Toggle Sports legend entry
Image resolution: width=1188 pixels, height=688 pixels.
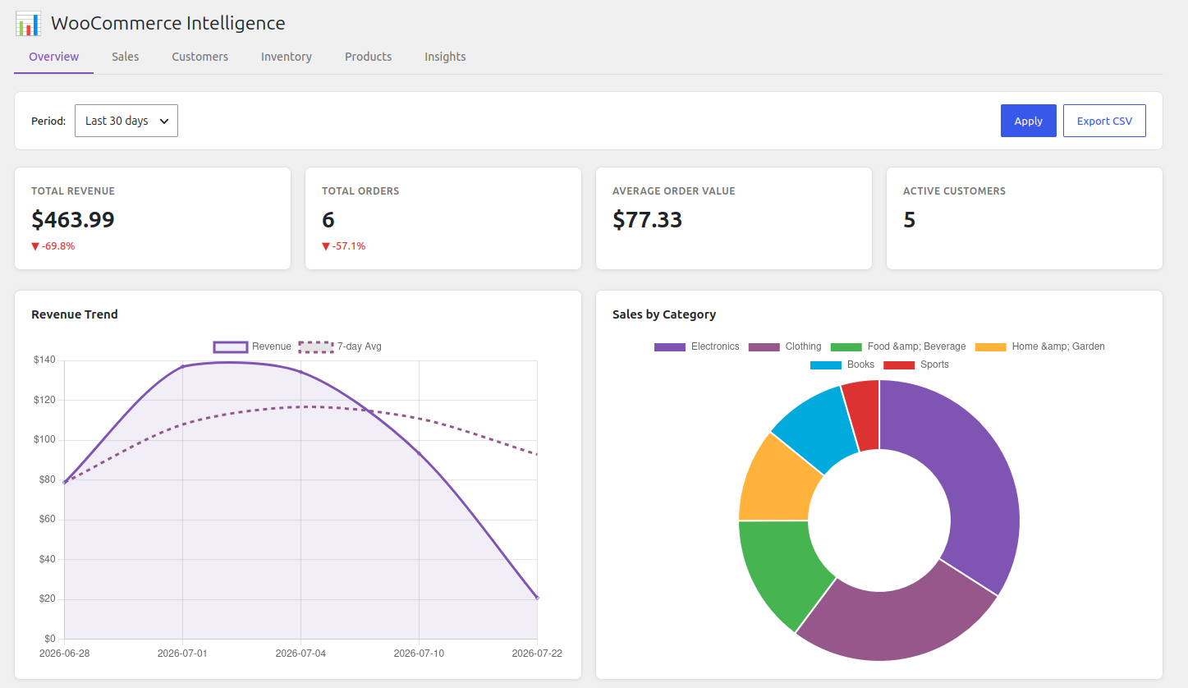[916, 365]
